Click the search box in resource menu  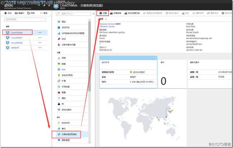point(73,14)
